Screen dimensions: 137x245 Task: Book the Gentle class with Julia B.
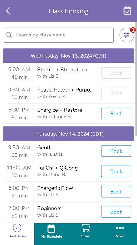tap(116, 151)
